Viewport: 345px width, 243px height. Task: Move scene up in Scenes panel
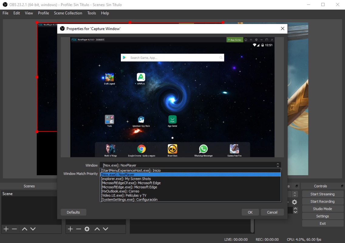25,229
